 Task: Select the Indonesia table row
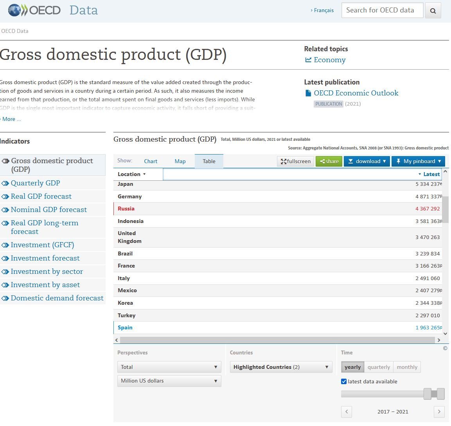click(x=278, y=221)
